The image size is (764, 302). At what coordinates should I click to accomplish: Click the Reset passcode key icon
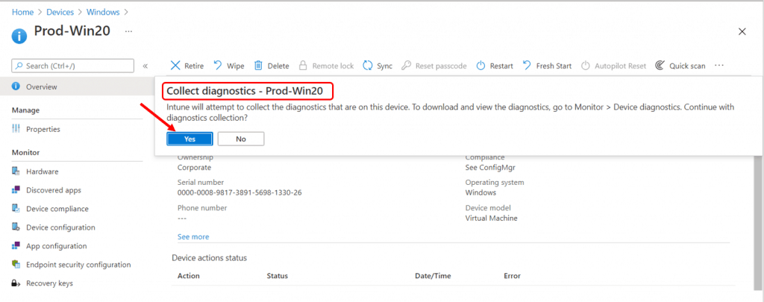point(407,66)
